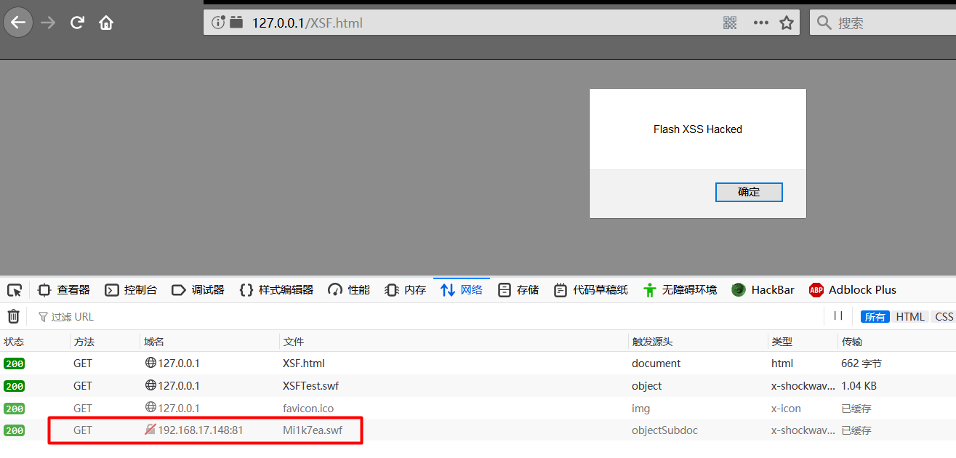This screenshot has width=956, height=458.
Task: Activate the element picker tool
Action: click(15, 290)
